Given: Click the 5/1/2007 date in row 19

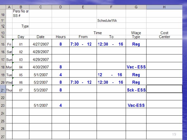Looking at the screenshot, I should point(41,74).
